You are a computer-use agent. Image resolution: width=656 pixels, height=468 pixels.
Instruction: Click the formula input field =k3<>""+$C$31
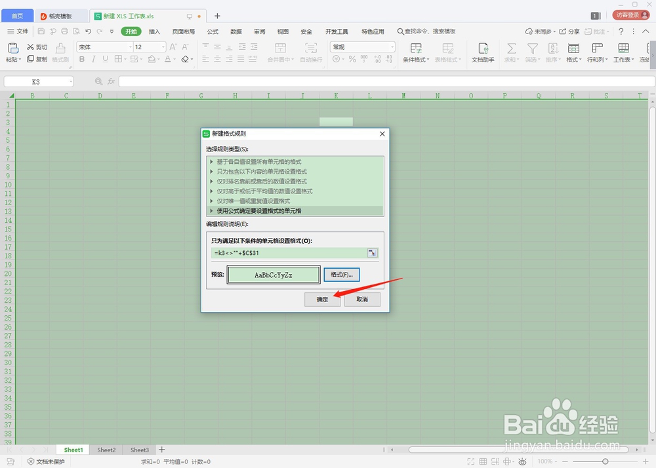(289, 253)
